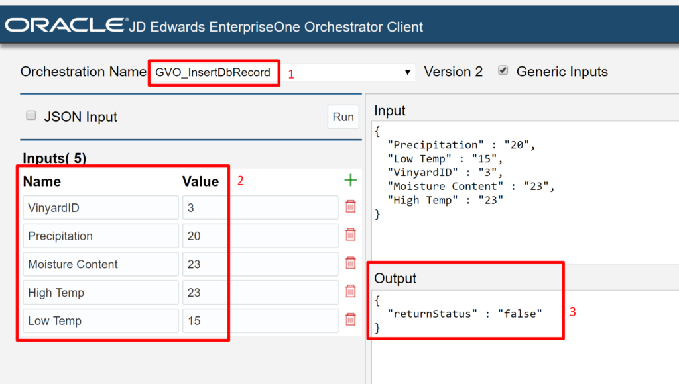Image resolution: width=679 pixels, height=384 pixels.
Task: Edit the VinyardID name field
Action: [x=101, y=208]
